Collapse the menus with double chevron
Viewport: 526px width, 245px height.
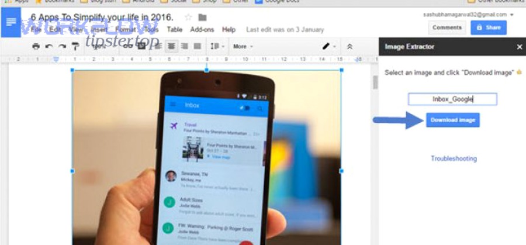(x=349, y=47)
